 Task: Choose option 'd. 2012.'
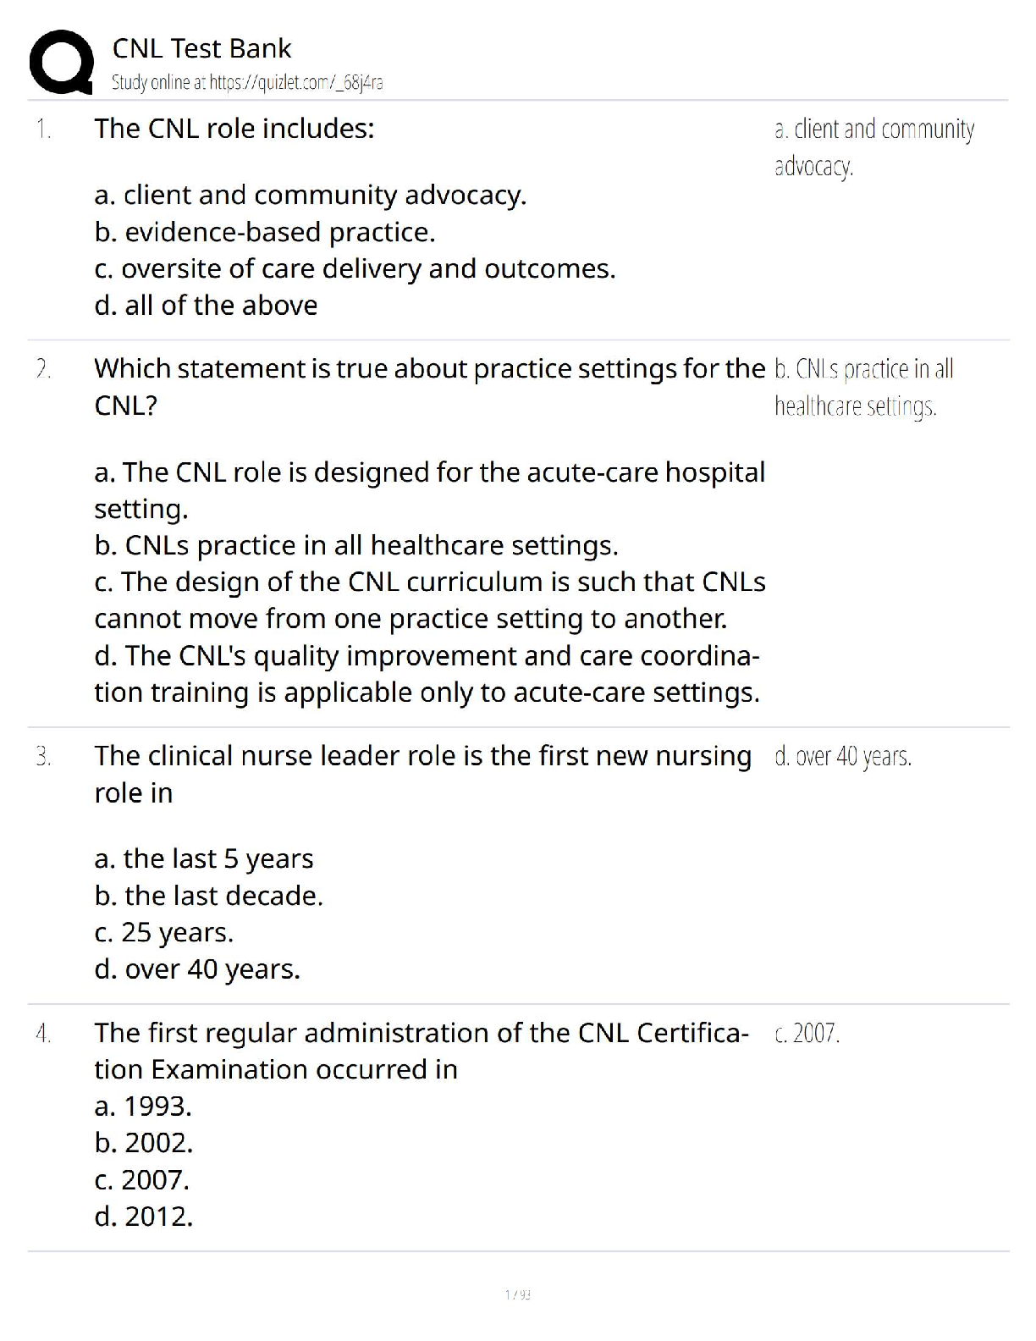pyautogui.click(x=144, y=1217)
